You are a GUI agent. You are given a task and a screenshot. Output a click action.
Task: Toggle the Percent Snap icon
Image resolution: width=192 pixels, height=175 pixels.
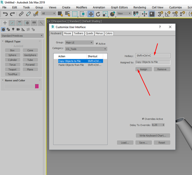(175, 14)
